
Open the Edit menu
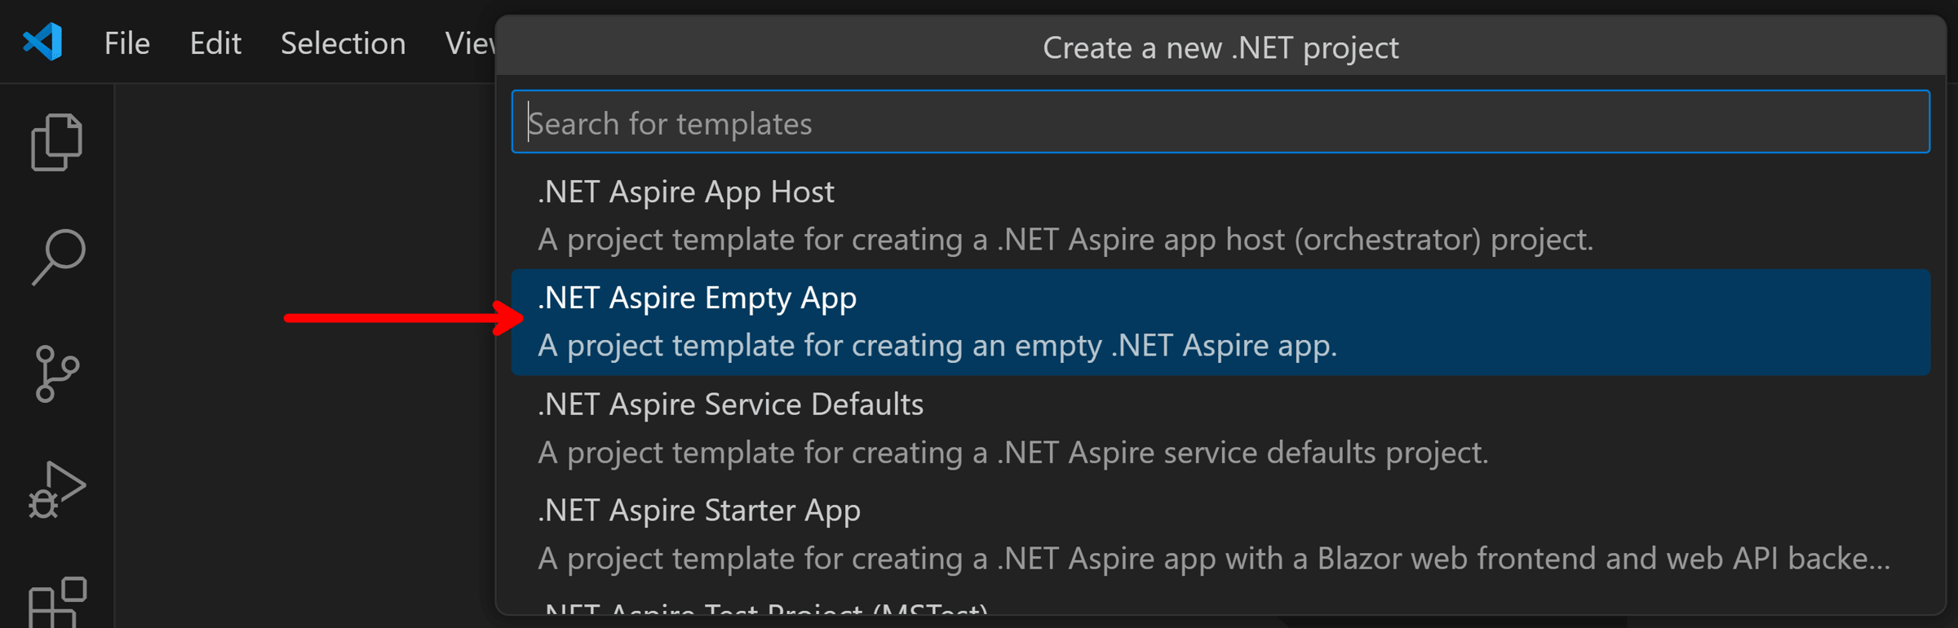215,42
